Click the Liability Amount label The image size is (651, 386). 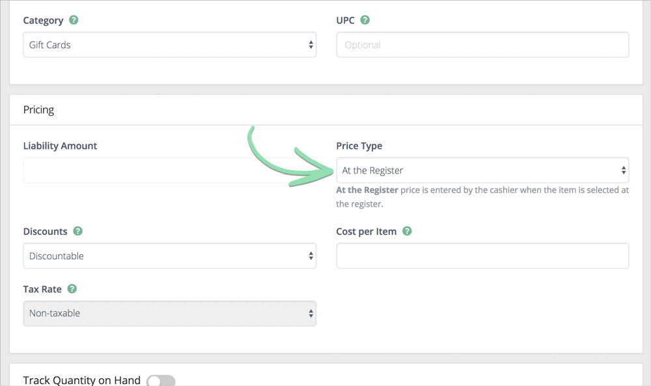(x=60, y=146)
